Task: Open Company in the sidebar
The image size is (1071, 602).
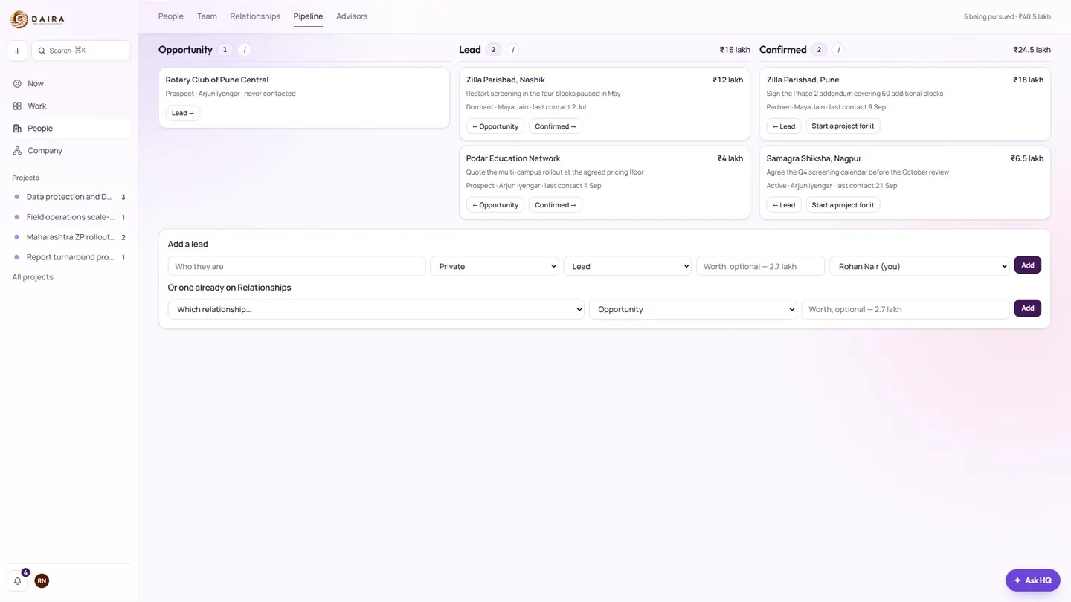Action: click(69, 151)
